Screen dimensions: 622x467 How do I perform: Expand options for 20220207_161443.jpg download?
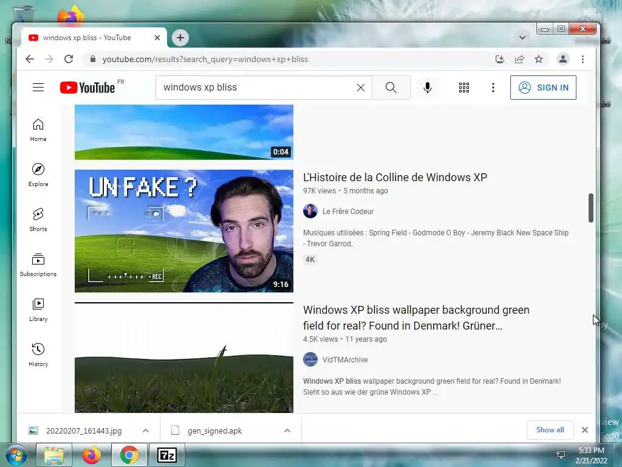click(x=146, y=431)
